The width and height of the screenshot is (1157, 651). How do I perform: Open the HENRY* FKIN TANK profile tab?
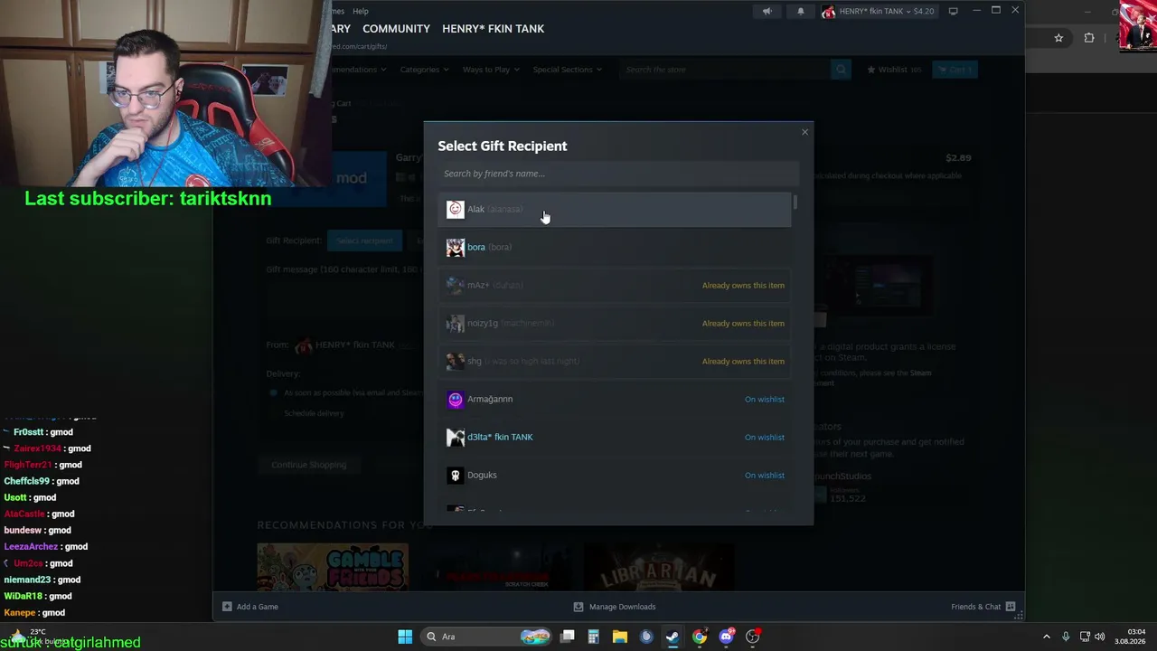493,29
